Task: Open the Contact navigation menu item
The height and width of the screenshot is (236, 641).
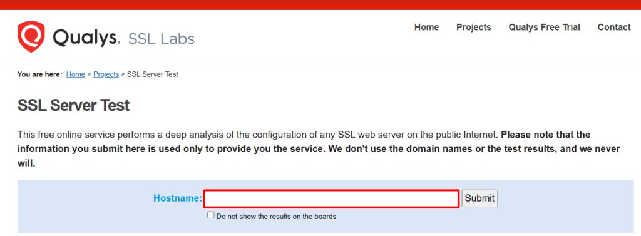Action: 614,28
